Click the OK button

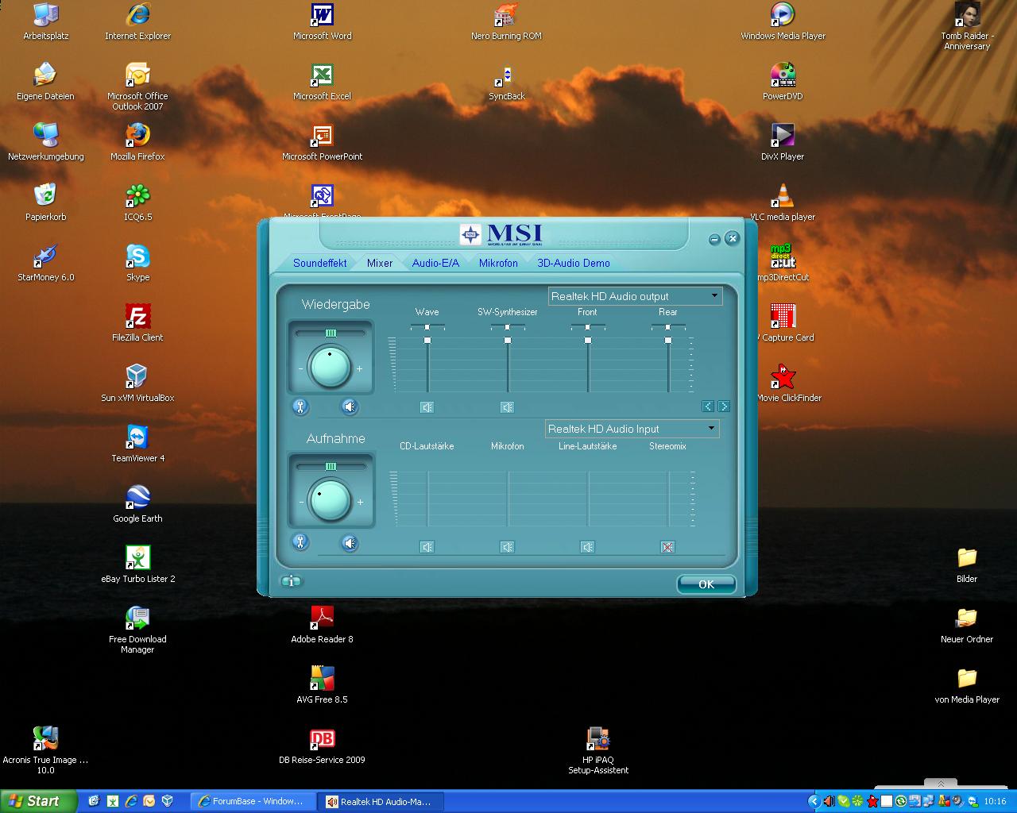point(706,584)
